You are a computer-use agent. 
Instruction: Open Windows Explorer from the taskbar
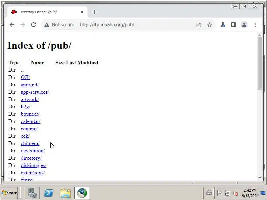tap(65, 193)
